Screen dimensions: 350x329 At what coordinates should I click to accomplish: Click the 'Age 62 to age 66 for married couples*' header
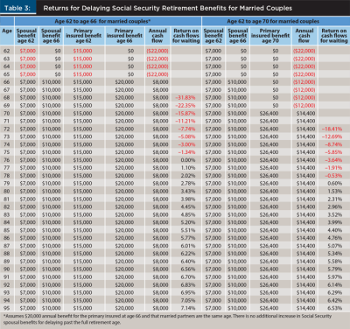tap(102, 21)
